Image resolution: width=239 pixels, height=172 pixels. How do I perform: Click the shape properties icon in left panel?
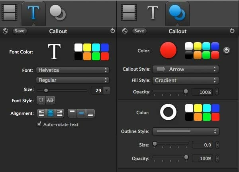pos(58,13)
